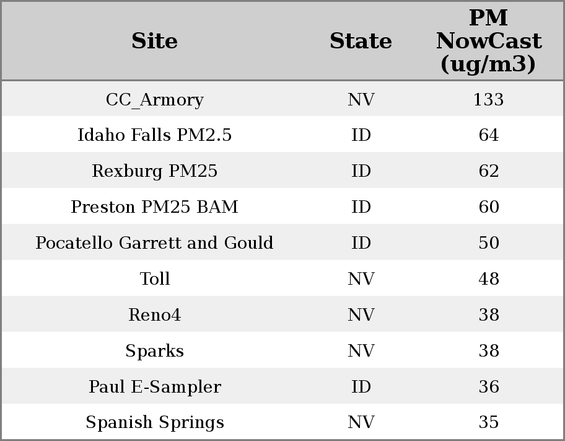Click the 133 NowCast value
The width and height of the screenshot is (565, 441).
(x=488, y=100)
